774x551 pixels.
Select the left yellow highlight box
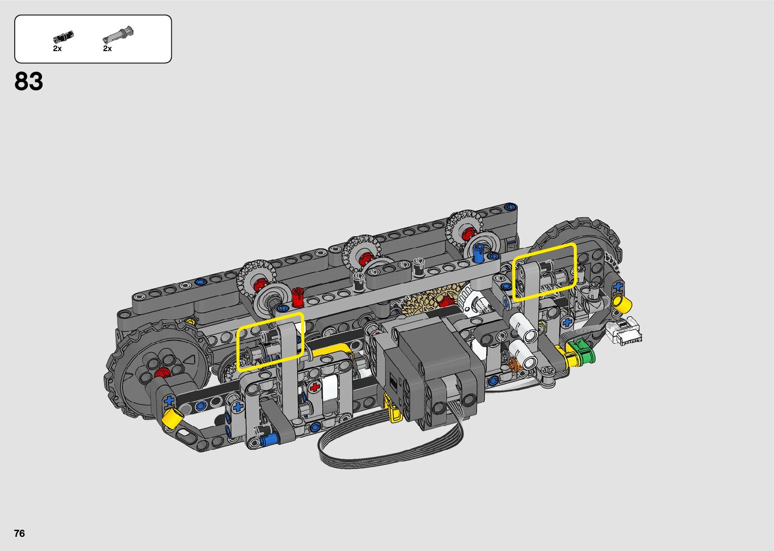[x=270, y=342]
